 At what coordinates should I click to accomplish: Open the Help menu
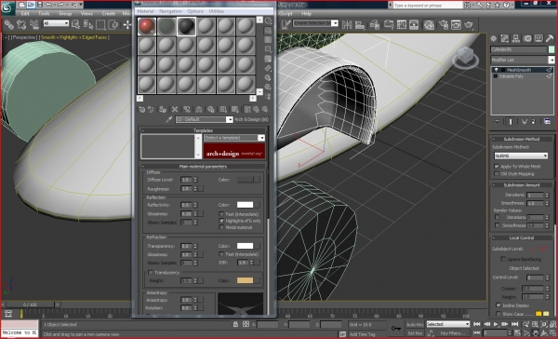click(306, 14)
